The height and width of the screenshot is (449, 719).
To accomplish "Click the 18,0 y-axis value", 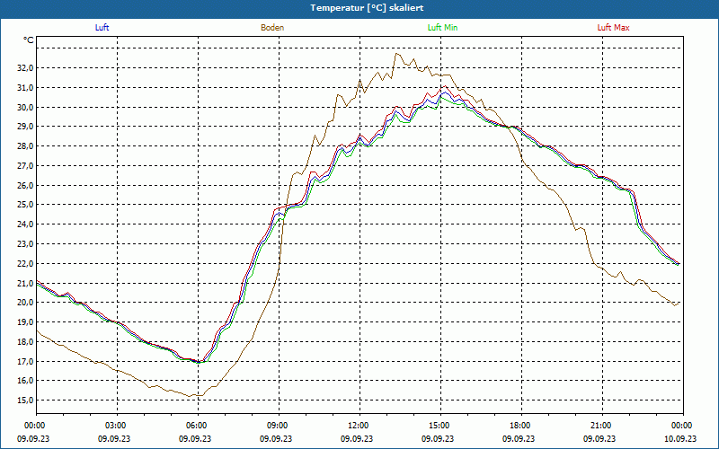I will click(24, 342).
